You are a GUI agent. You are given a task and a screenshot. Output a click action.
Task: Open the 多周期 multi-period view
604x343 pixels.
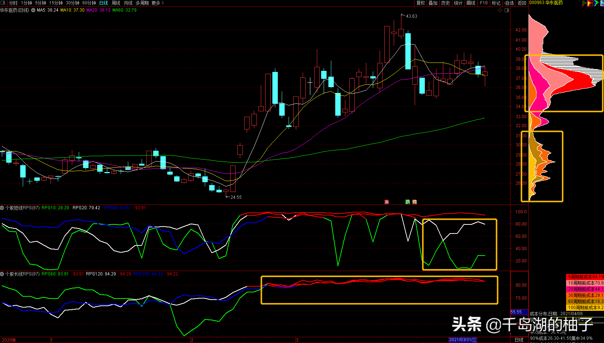(x=142, y=3)
